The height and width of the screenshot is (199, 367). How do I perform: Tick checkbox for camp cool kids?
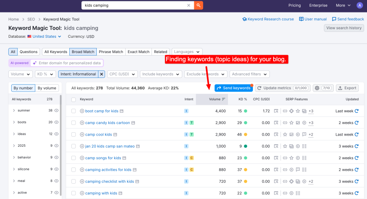73,134
